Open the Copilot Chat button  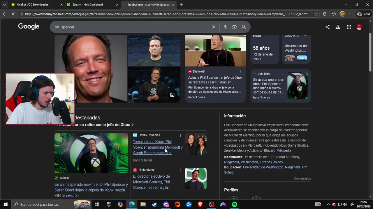[363, 14]
